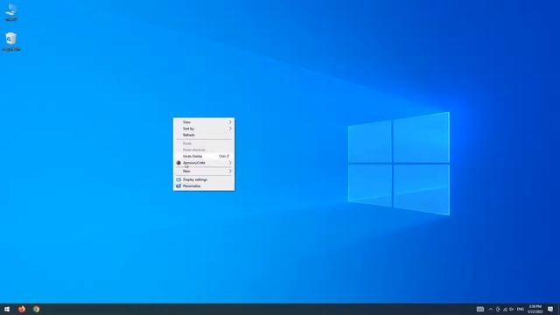This screenshot has height=315, width=560.
Task: Select the Recycle Bin desktop icon
Action: pyautogui.click(x=11, y=42)
